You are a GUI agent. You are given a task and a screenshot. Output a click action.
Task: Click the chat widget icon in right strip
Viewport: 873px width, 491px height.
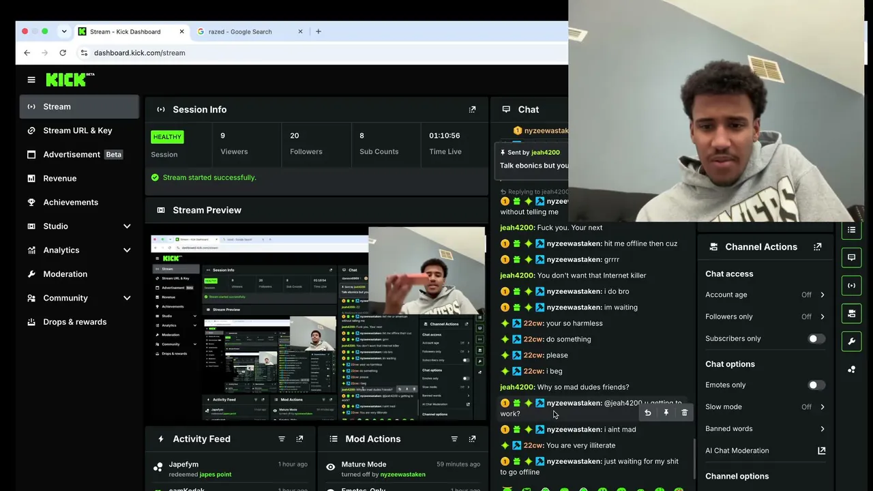[x=851, y=258]
